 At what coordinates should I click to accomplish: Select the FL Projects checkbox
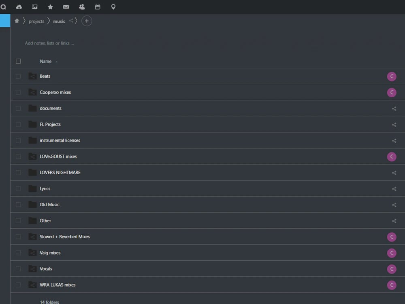coord(18,124)
